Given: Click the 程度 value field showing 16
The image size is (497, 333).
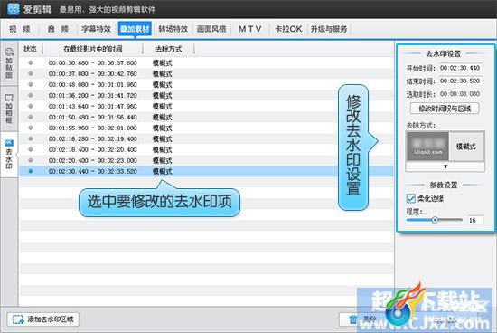Looking at the screenshot, I should (475, 220).
